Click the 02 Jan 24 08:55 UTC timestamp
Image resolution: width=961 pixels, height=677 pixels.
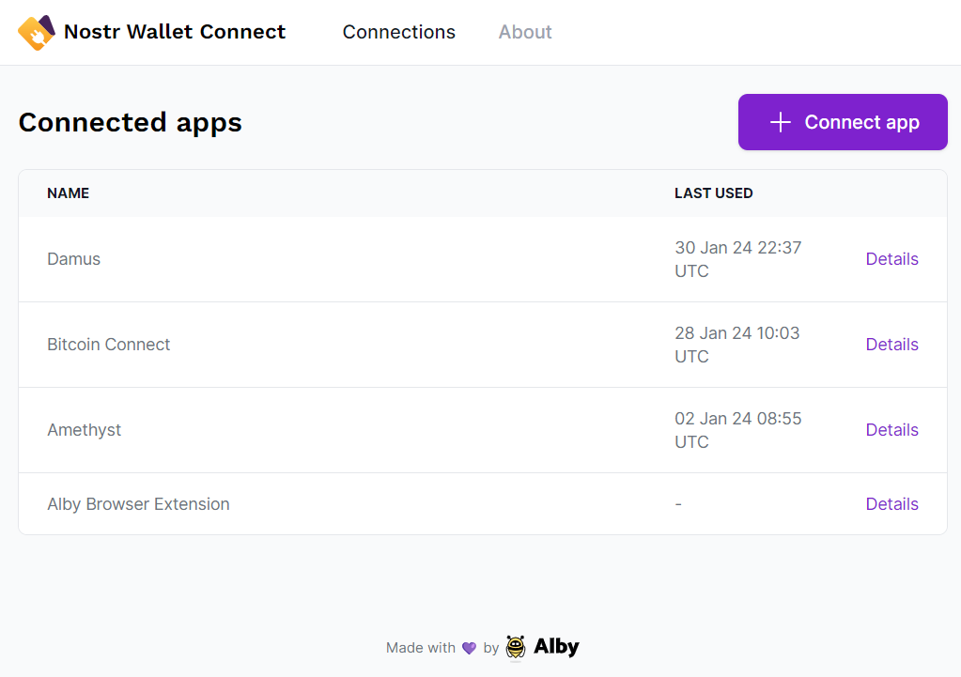click(738, 430)
